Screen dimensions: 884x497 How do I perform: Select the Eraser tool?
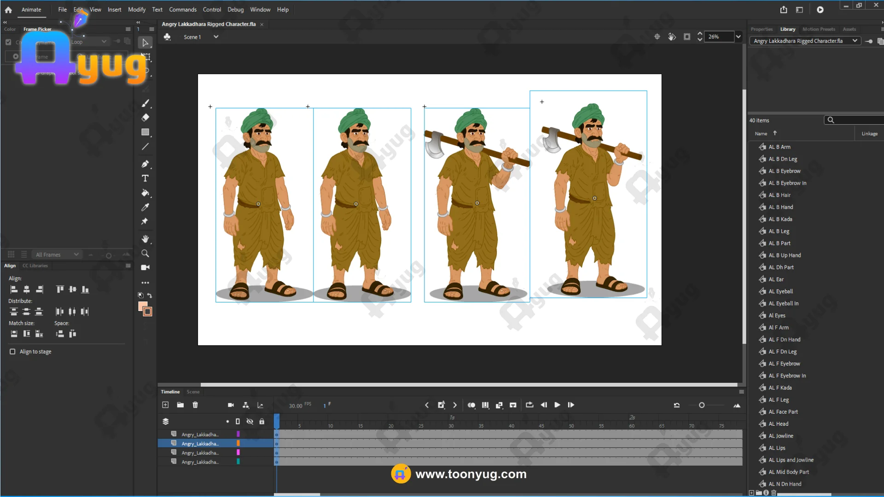pos(145,118)
